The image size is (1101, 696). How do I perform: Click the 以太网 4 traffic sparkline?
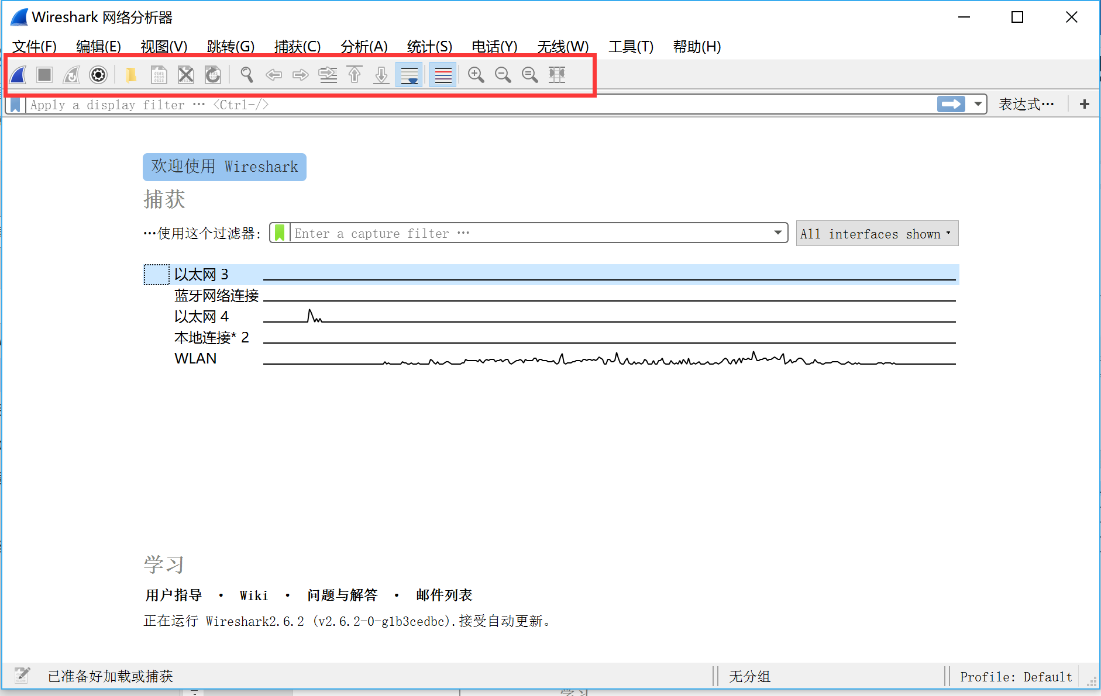click(610, 316)
